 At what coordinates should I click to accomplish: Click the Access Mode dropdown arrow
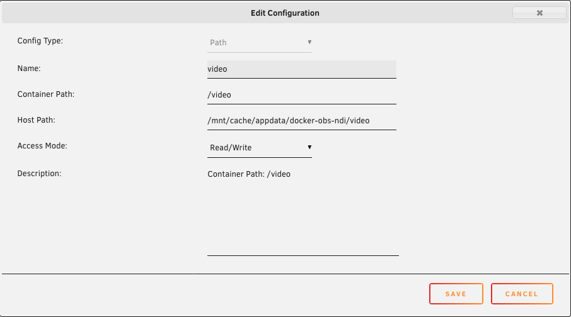click(x=309, y=147)
